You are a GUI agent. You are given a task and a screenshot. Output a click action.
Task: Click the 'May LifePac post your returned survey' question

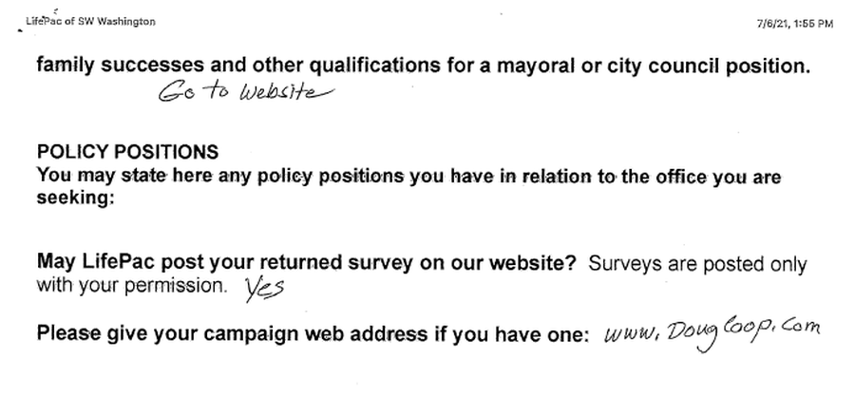(306, 262)
